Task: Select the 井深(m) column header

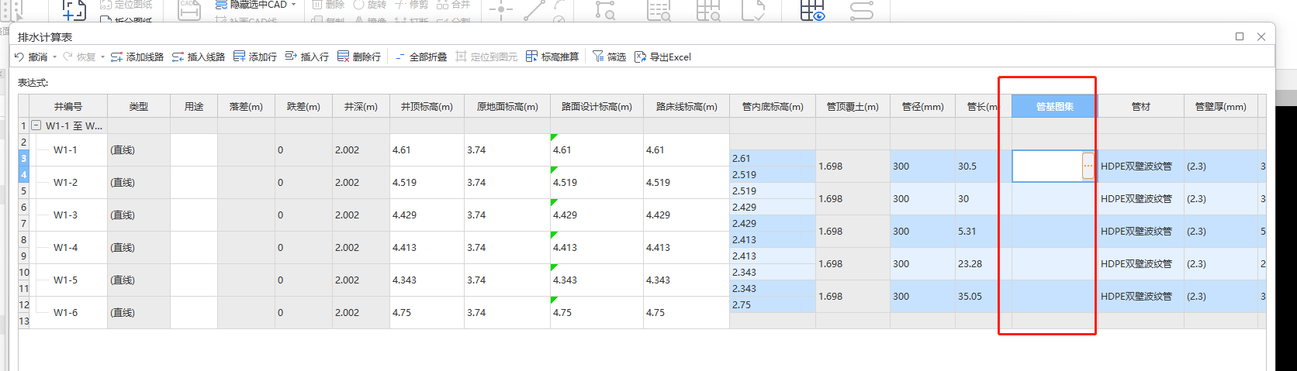Action: coord(361,106)
